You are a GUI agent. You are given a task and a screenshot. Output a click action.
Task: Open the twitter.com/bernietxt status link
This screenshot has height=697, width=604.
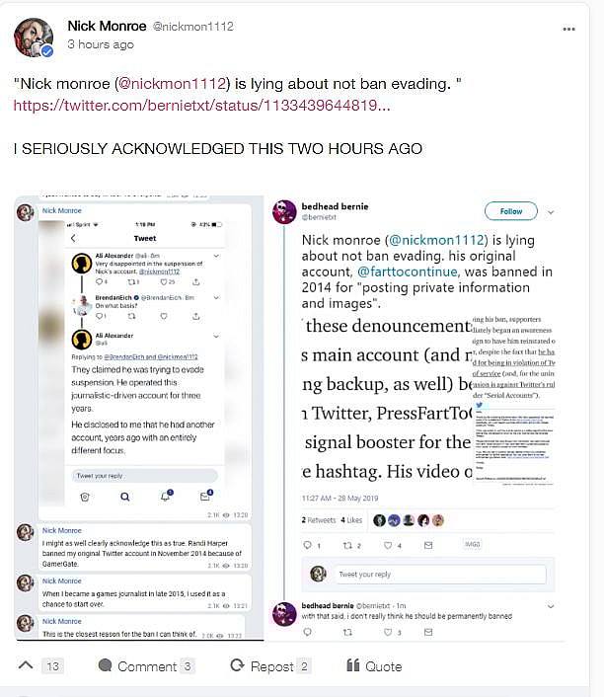click(x=201, y=106)
